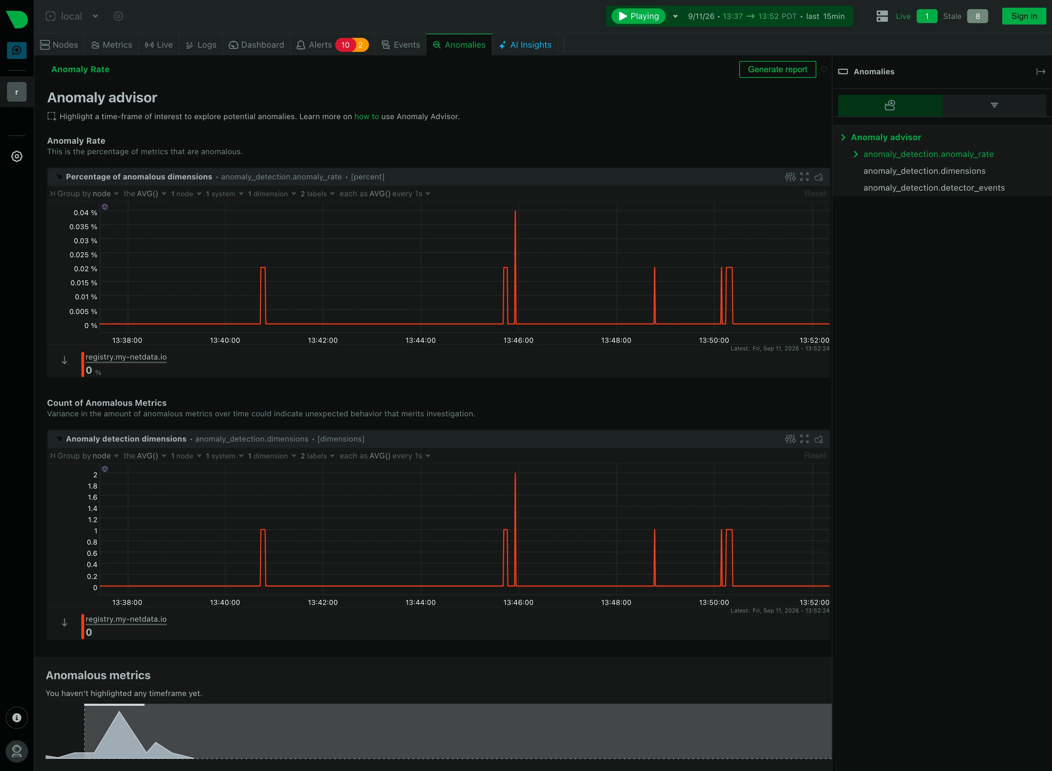This screenshot has width=1052, height=771.
Task: Open 1 system dropdown on dimensions chart
Action: (224, 456)
